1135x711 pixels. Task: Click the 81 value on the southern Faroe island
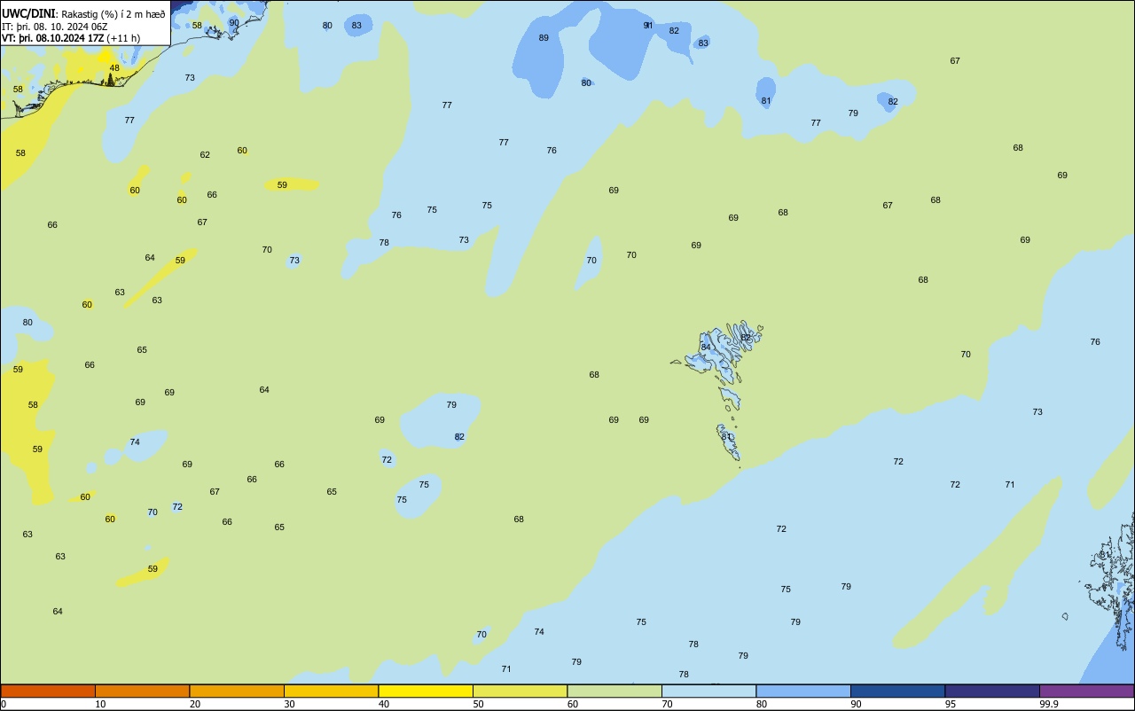point(727,437)
